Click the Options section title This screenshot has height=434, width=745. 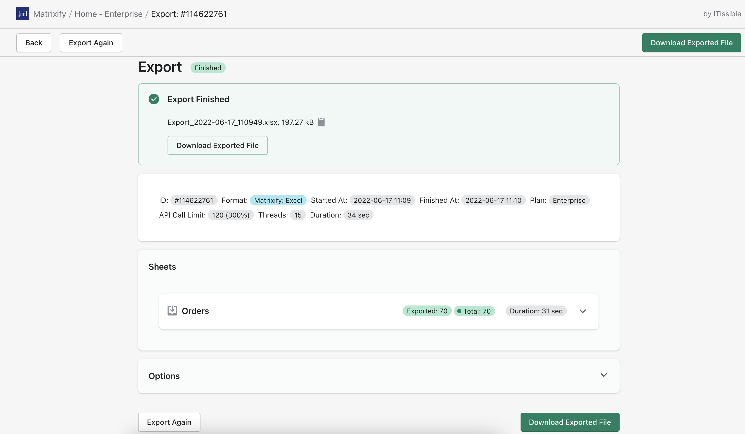point(164,376)
